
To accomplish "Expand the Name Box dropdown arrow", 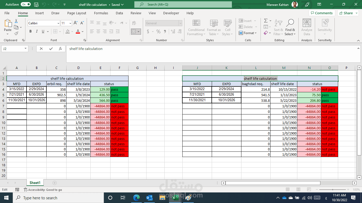I will pos(26,49).
